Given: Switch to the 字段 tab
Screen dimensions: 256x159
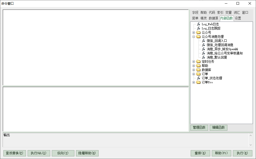Looking at the screenshot, I should pos(195,12).
